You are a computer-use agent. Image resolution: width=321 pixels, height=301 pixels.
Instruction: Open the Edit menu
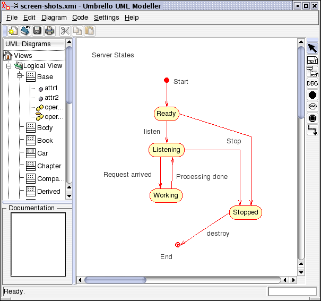click(29, 18)
